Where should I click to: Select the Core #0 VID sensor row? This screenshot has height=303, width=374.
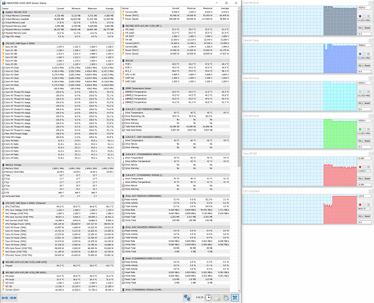(58, 47)
